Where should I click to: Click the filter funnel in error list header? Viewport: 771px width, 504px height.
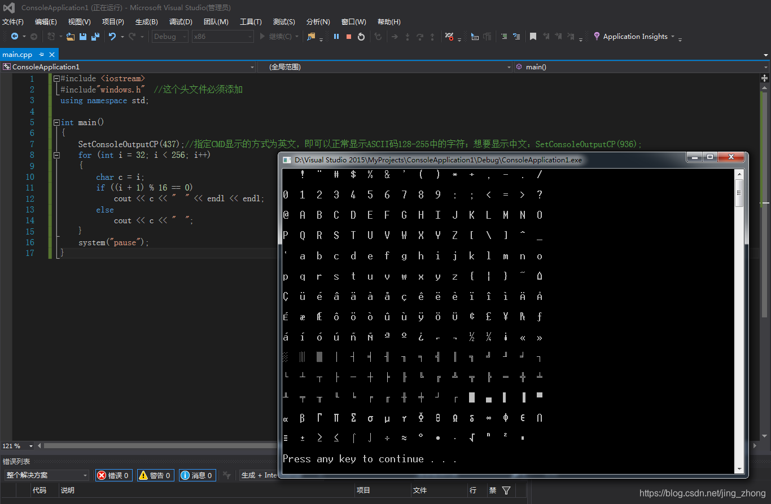point(506,490)
